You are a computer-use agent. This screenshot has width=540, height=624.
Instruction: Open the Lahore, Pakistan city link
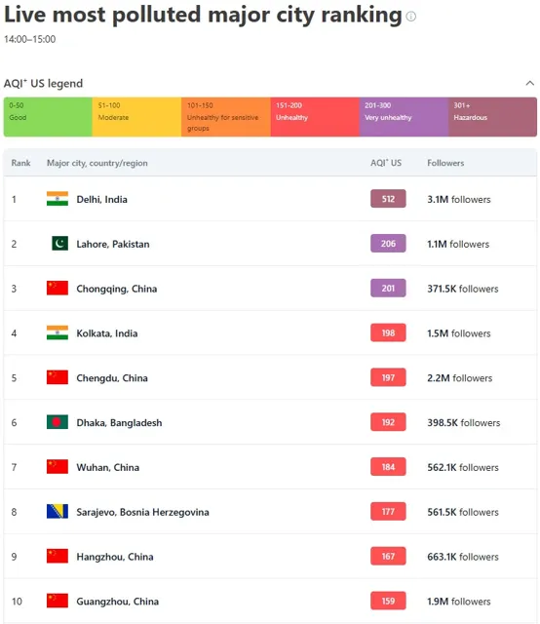point(113,244)
